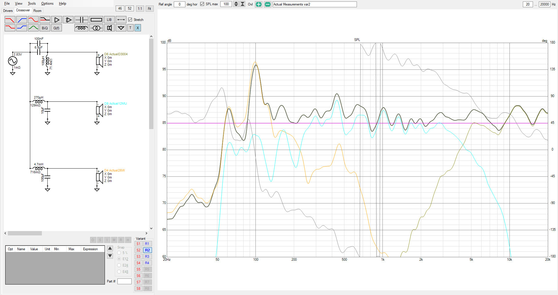Step the SPL max value spinner
558x295 pixels.
236,4
